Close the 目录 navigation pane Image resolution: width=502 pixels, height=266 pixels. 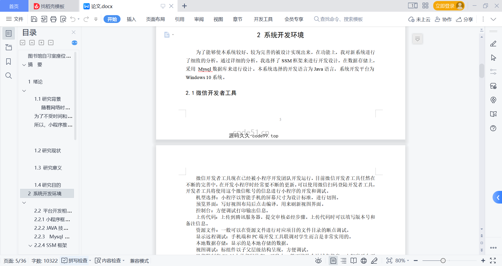coord(73,32)
